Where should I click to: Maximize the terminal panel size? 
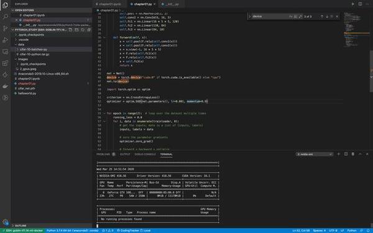(x=360, y=154)
